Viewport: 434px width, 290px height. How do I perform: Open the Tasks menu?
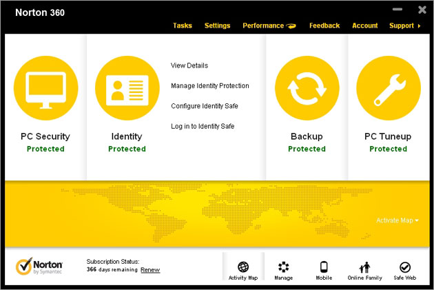(183, 25)
